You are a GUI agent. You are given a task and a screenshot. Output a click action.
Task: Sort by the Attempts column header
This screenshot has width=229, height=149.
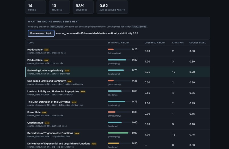point(178,43)
